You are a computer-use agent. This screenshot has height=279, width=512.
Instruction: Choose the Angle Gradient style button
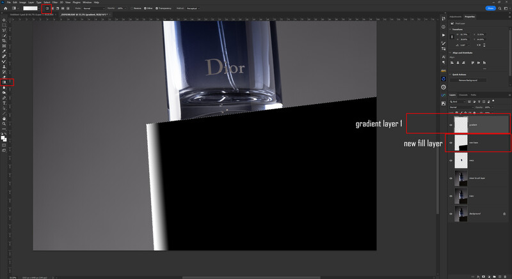point(58,8)
